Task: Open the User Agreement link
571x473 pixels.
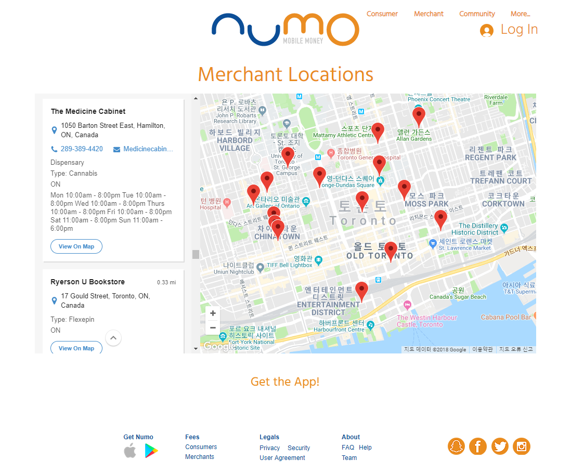Action: [282, 458]
